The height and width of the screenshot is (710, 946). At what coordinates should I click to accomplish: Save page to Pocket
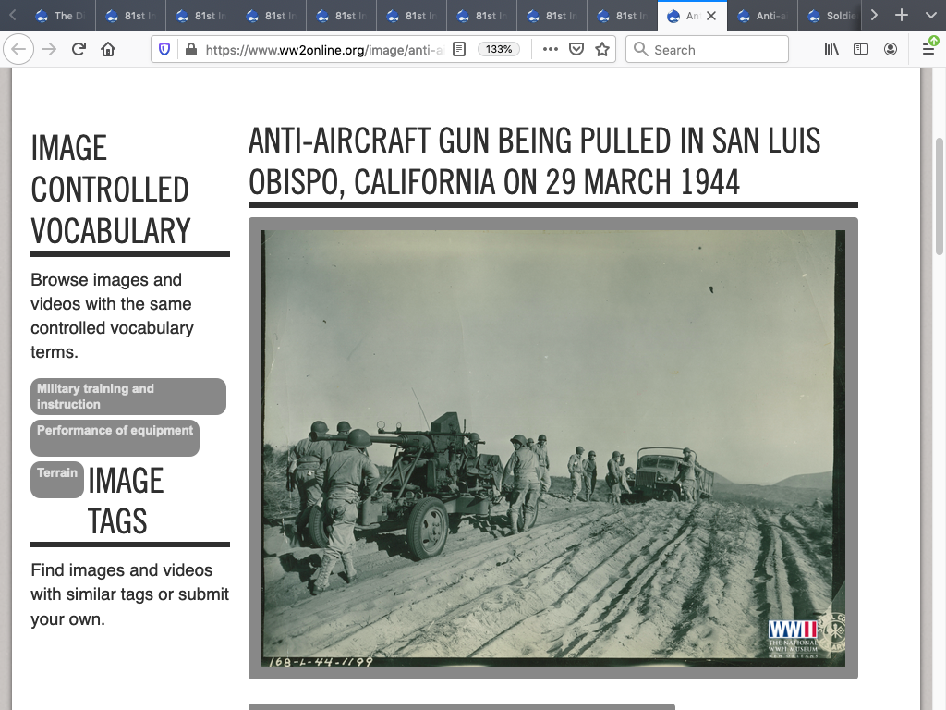point(576,50)
